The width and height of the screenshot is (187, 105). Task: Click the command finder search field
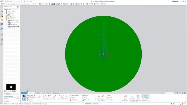(x=169, y=93)
